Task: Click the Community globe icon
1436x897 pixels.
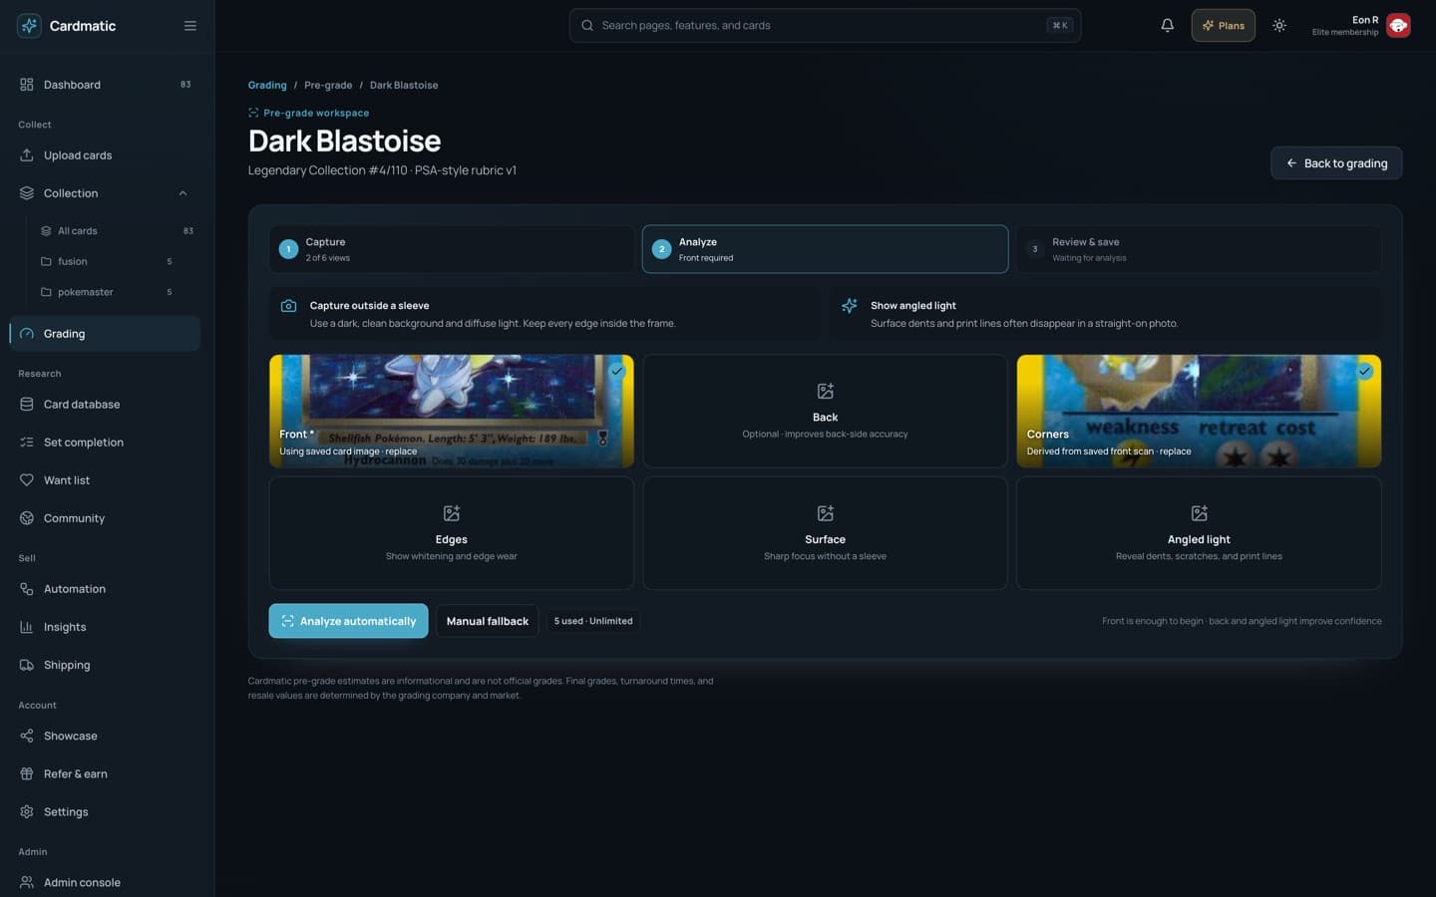Action: (27, 518)
